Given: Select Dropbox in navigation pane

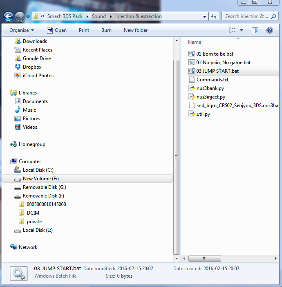Looking at the screenshot, I should click(28, 67).
